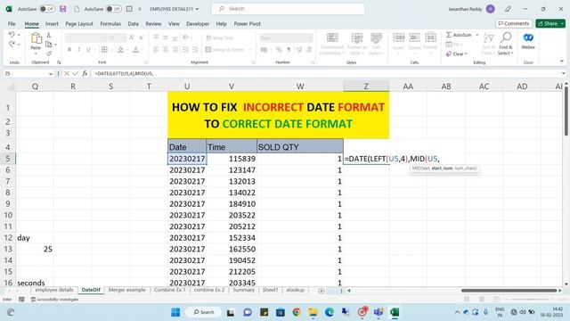
Task: Add a new sheet with plus icon
Action: coord(322,291)
